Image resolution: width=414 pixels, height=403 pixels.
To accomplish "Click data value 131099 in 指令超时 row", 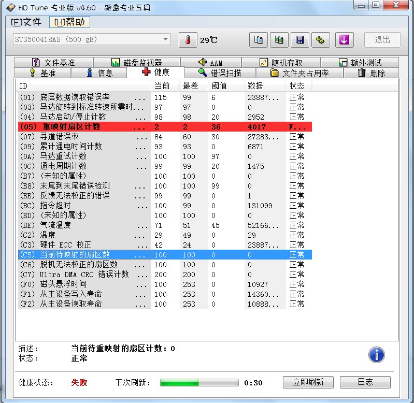I will pos(260,206).
